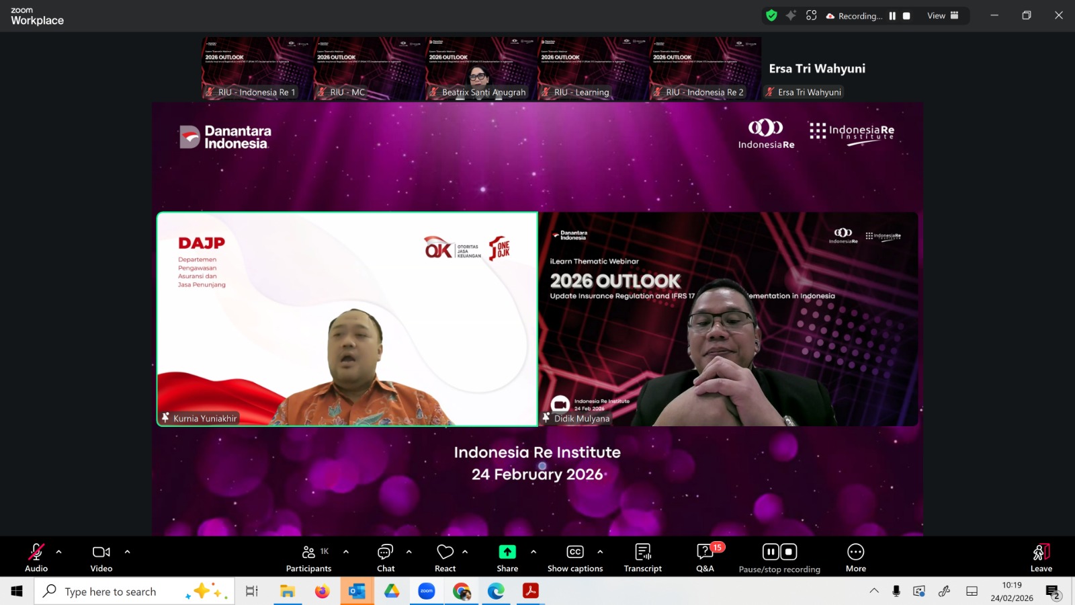This screenshot has width=1075, height=605.
Task: Open the View layout menu
Action: point(943,15)
